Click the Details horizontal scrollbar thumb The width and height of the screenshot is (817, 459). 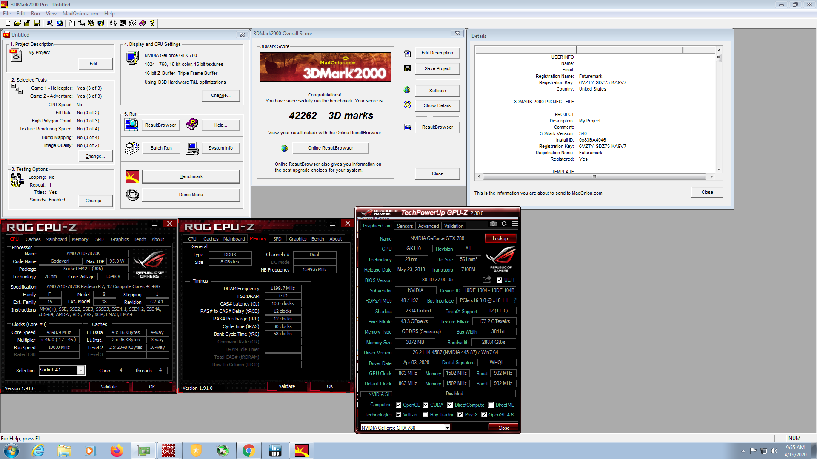tap(594, 176)
